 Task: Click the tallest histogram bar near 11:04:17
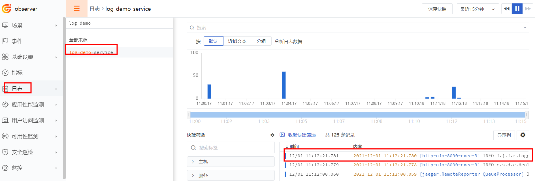coord(284,85)
